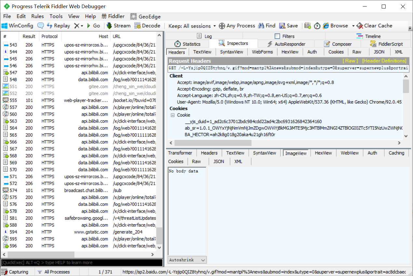Open the Autoshrink dropdown
Screen dimensions: 413x276
pyautogui.click(x=187, y=260)
